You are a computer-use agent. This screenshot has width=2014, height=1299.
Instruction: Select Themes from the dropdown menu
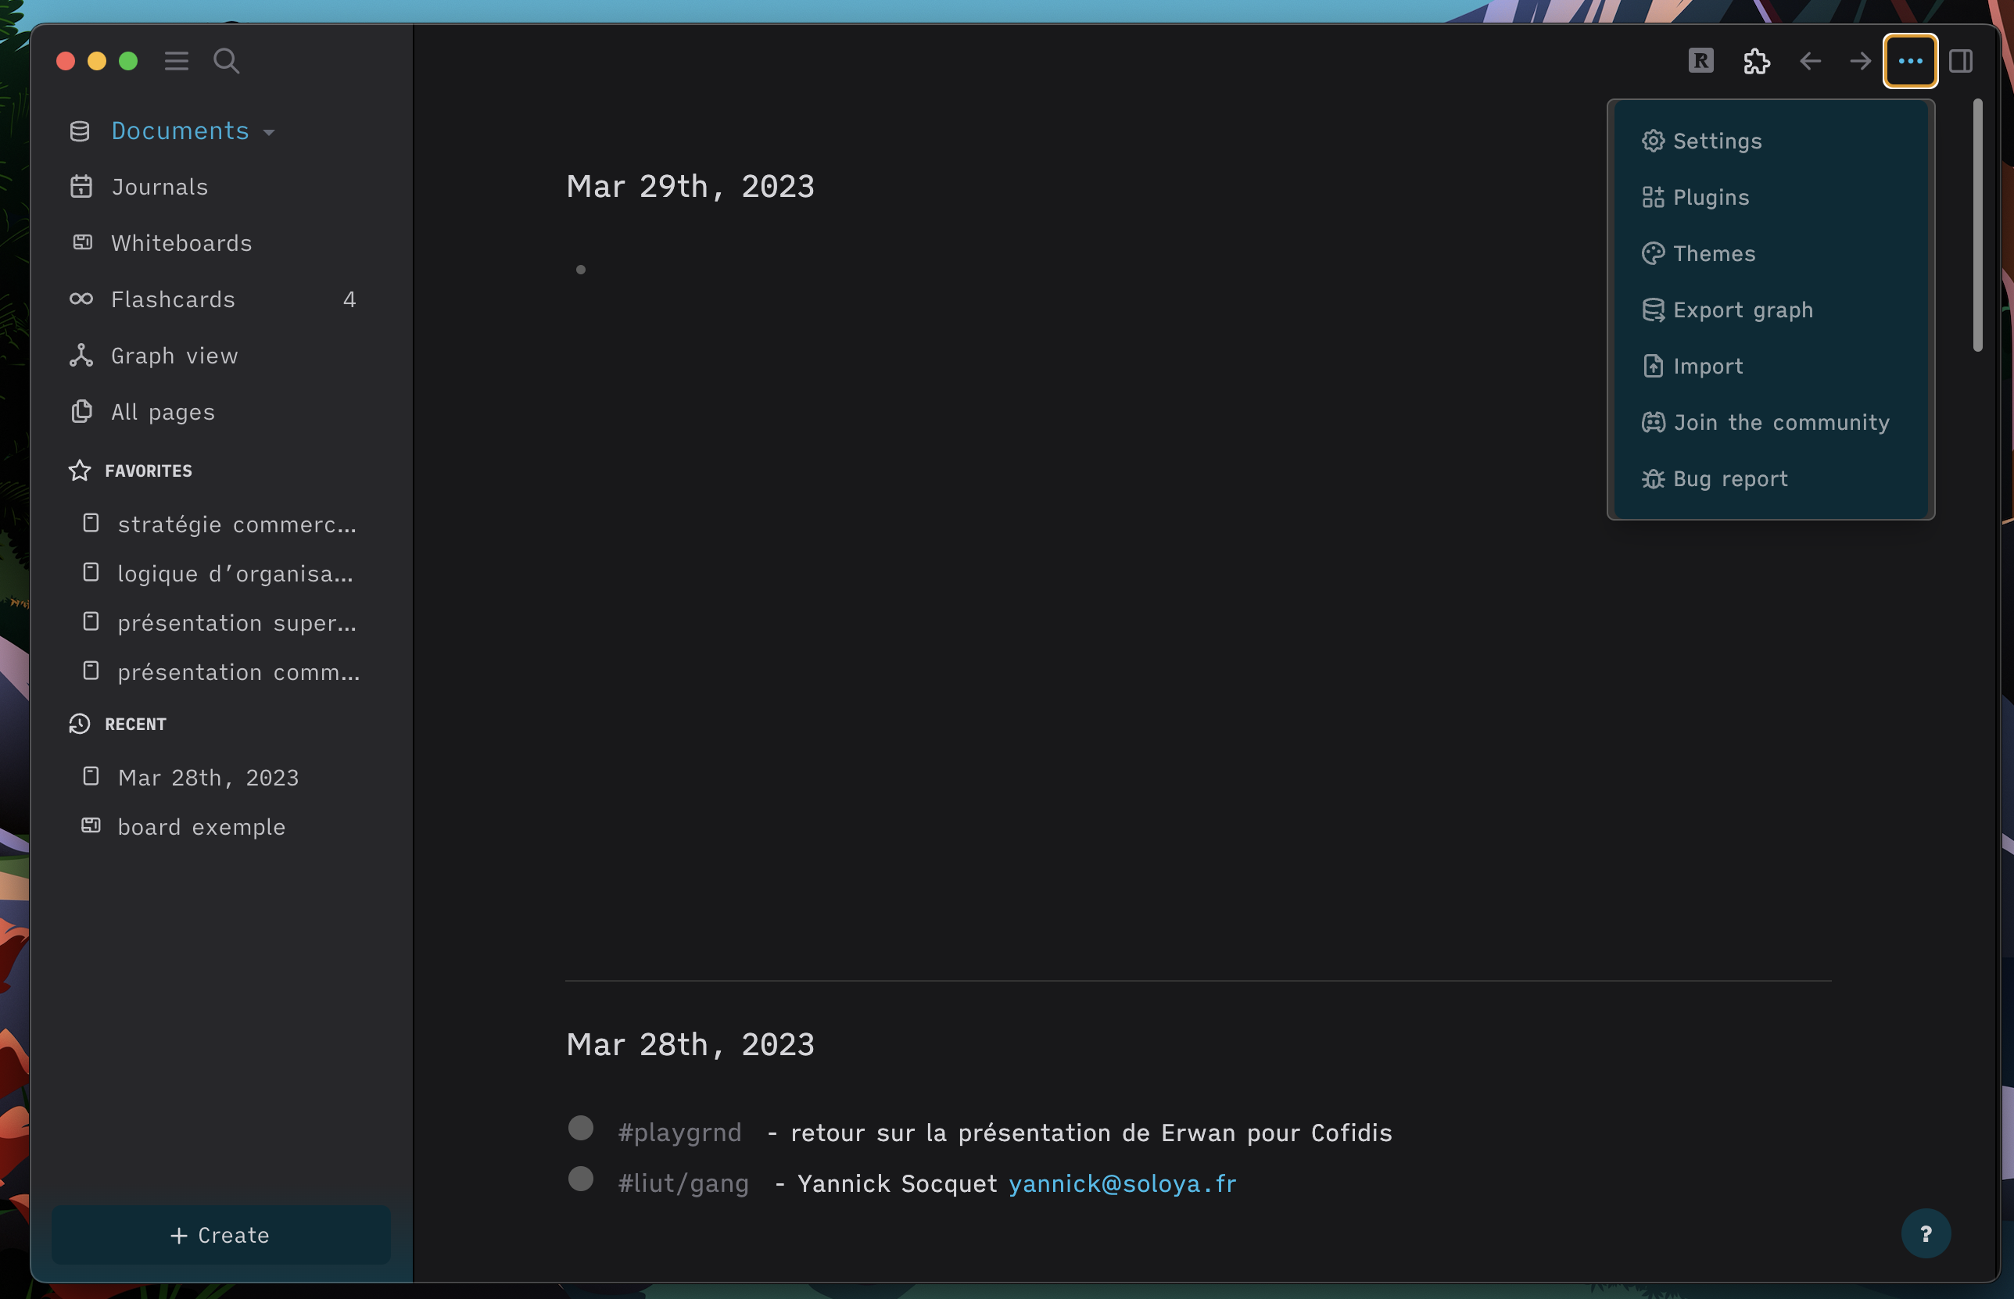1714,253
